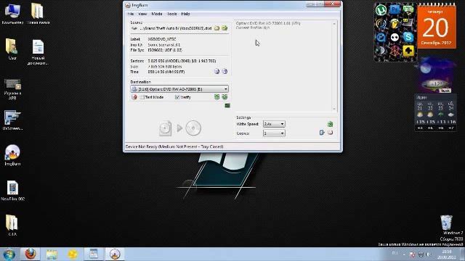465x261 pixels.
Task: Select the Новая папка desktop folder
Action: coord(38,14)
